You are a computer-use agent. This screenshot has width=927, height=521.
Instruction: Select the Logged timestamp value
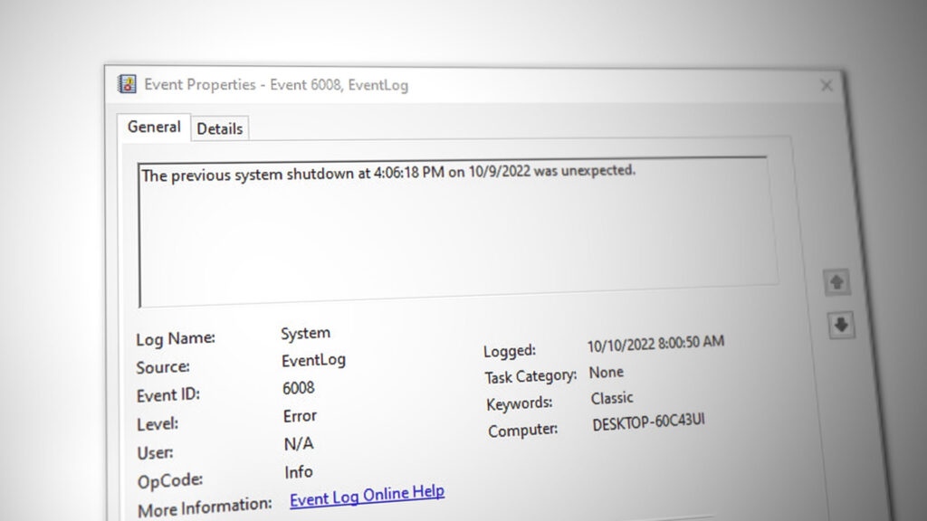(x=655, y=342)
